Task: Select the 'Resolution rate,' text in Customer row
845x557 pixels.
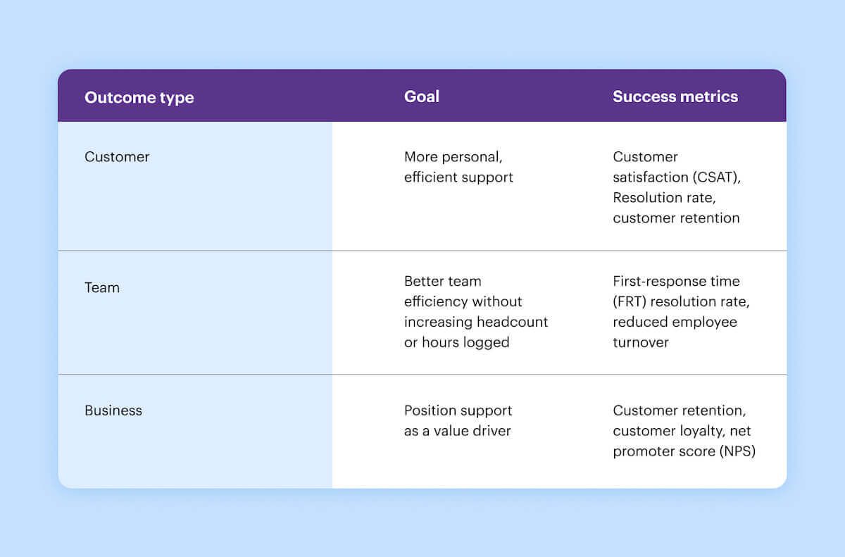Action: (x=663, y=197)
